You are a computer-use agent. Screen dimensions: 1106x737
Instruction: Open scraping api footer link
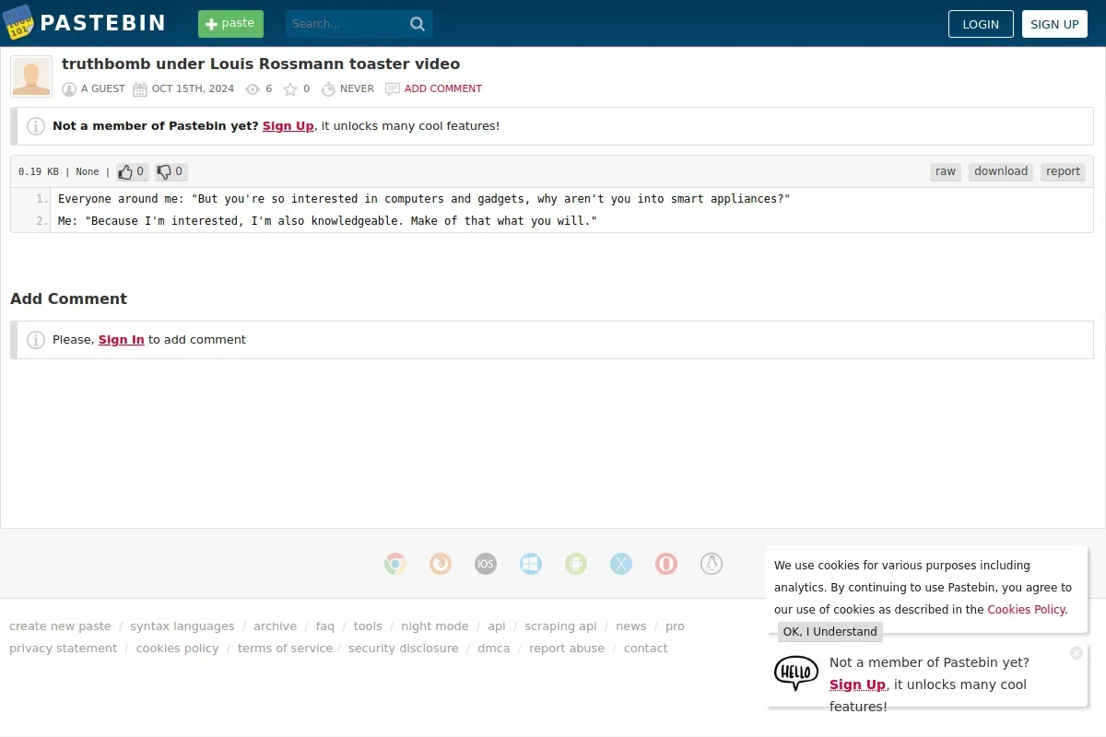tap(561, 626)
